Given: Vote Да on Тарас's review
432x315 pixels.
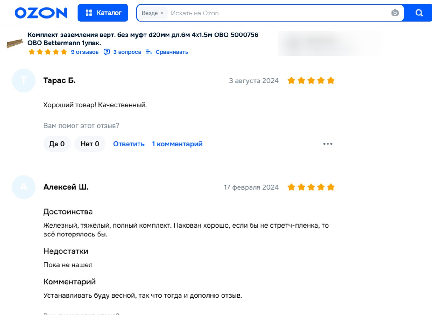Looking at the screenshot, I should pos(57,144).
